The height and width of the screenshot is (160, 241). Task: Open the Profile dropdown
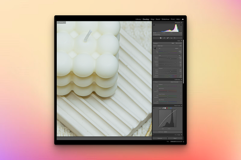pos(160,46)
